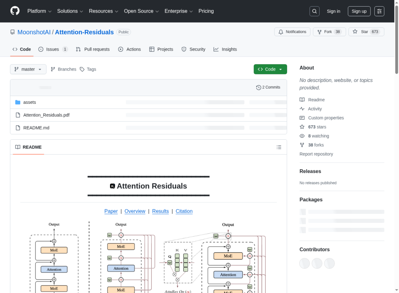Image resolution: width=399 pixels, height=293 pixels.
Task: Click the Sign up button
Action: point(359,11)
